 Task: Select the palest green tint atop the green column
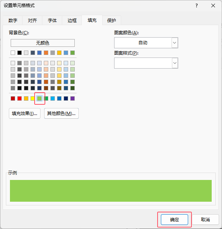(x=73, y=63)
